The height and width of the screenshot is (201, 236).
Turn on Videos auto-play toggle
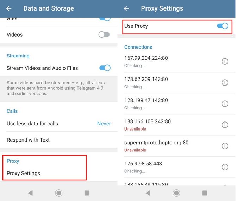click(x=104, y=34)
